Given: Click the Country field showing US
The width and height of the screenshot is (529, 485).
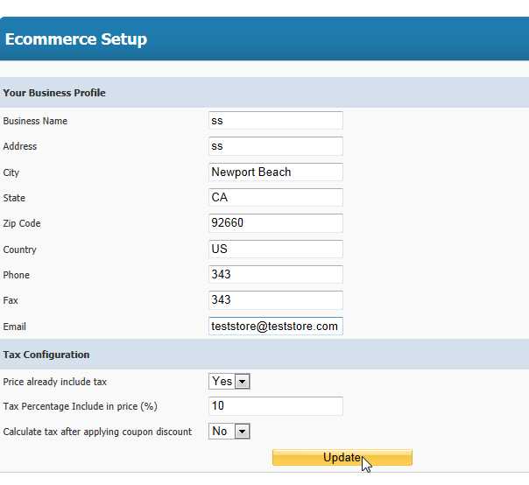Looking at the screenshot, I should coord(276,249).
